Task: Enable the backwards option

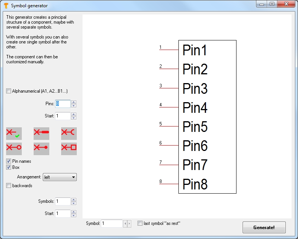Action: [x=9, y=186]
